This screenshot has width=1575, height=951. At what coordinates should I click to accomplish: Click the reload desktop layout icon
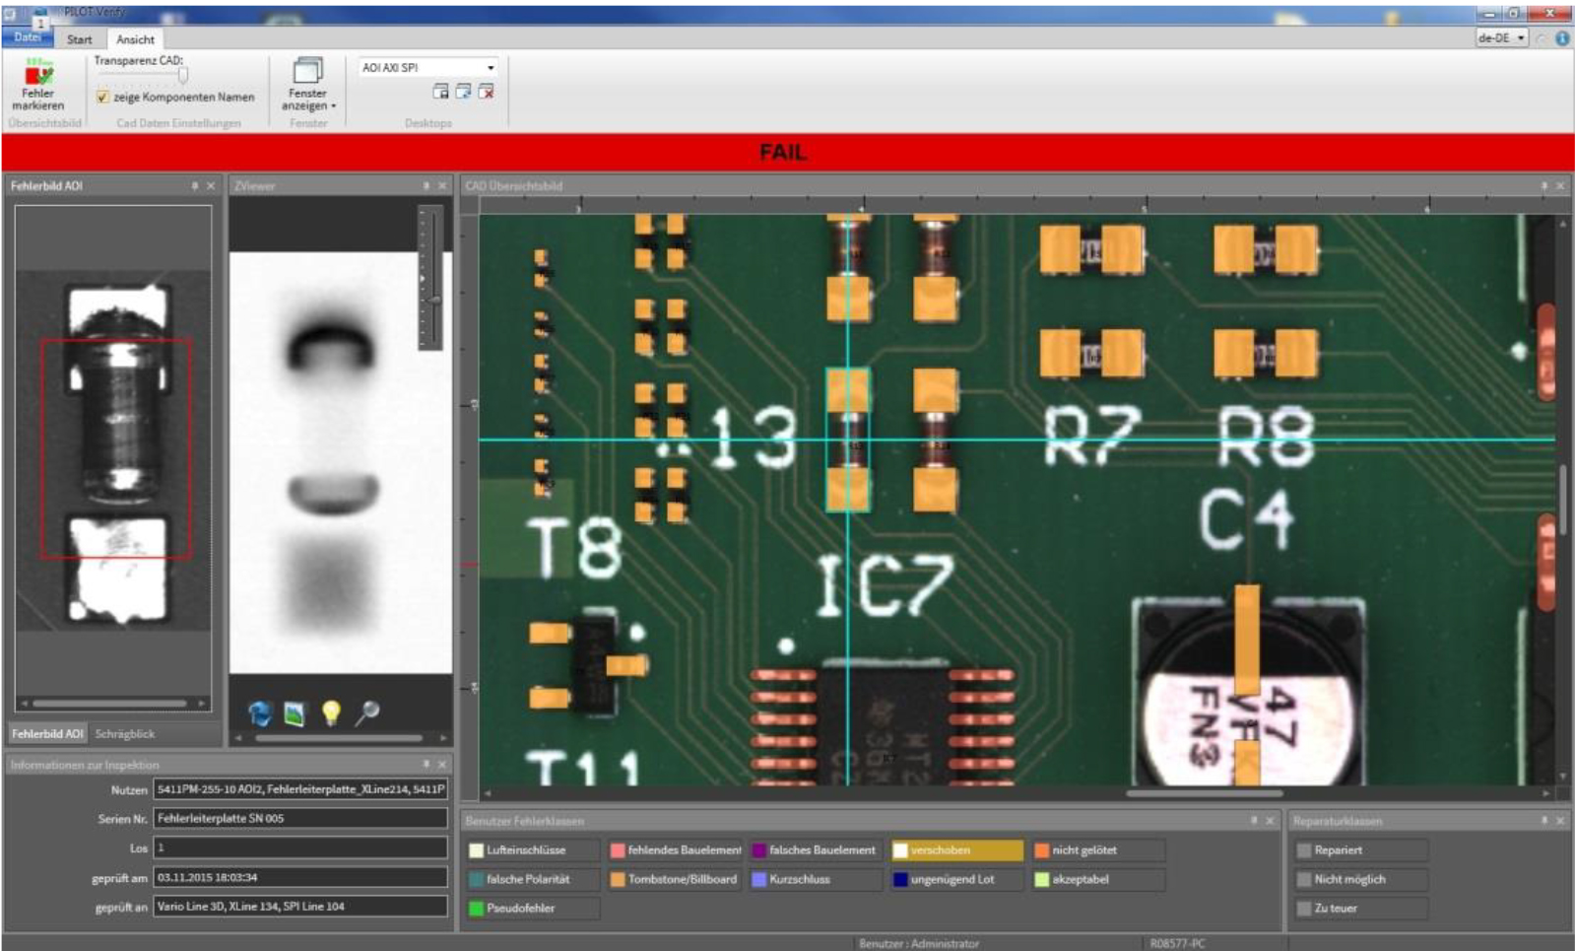point(463,92)
